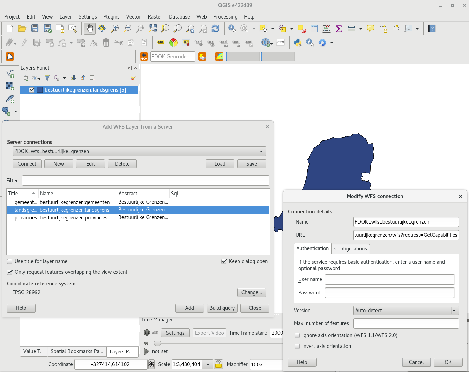Open the layer labeling abc icon
This screenshot has height=372, width=469.
click(x=161, y=42)
